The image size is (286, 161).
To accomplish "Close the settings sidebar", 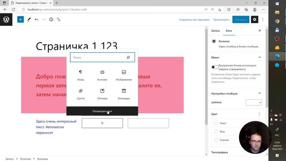I will [x=260, y=30].
